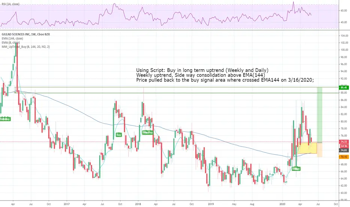Click the annotation line 'Price pulled back to the buy signal area'
350x207 pixels.
[x=225, y=80]
